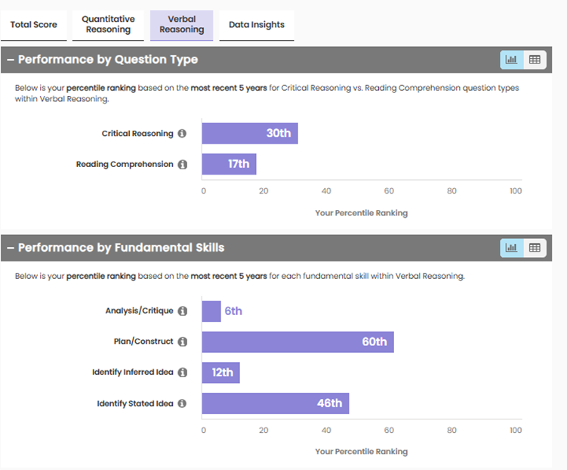Switch Question Type section to chart view
This screenshot has width=567, height=470.
coord(512,60)
